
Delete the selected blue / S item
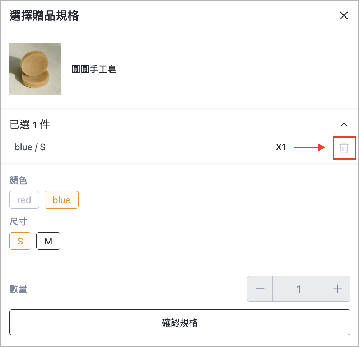coord(344,148)
